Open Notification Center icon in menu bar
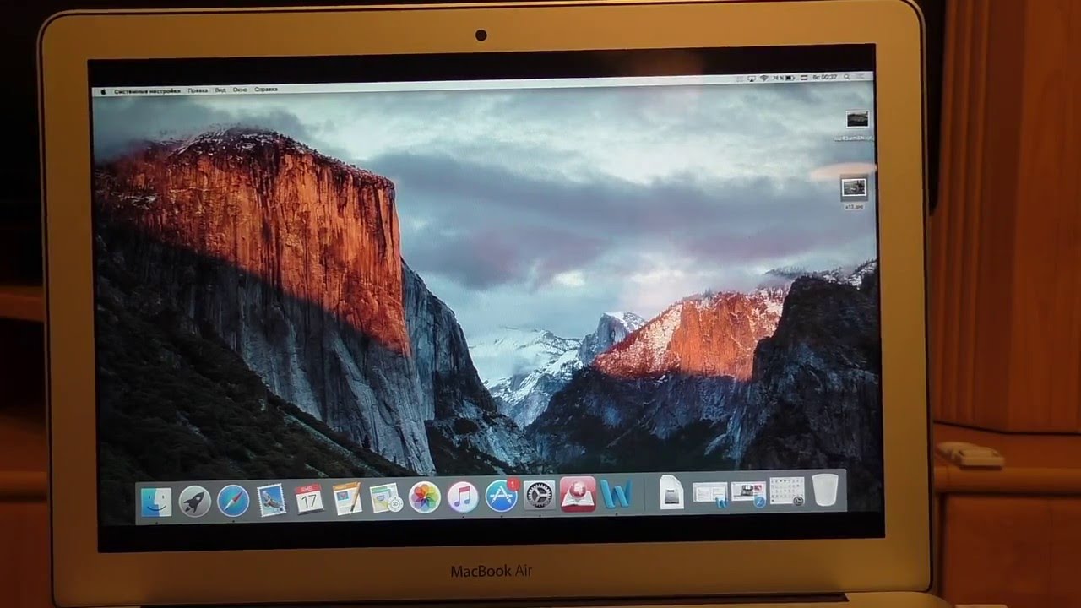Screen dimensions: 1081x608 [861, 76]
